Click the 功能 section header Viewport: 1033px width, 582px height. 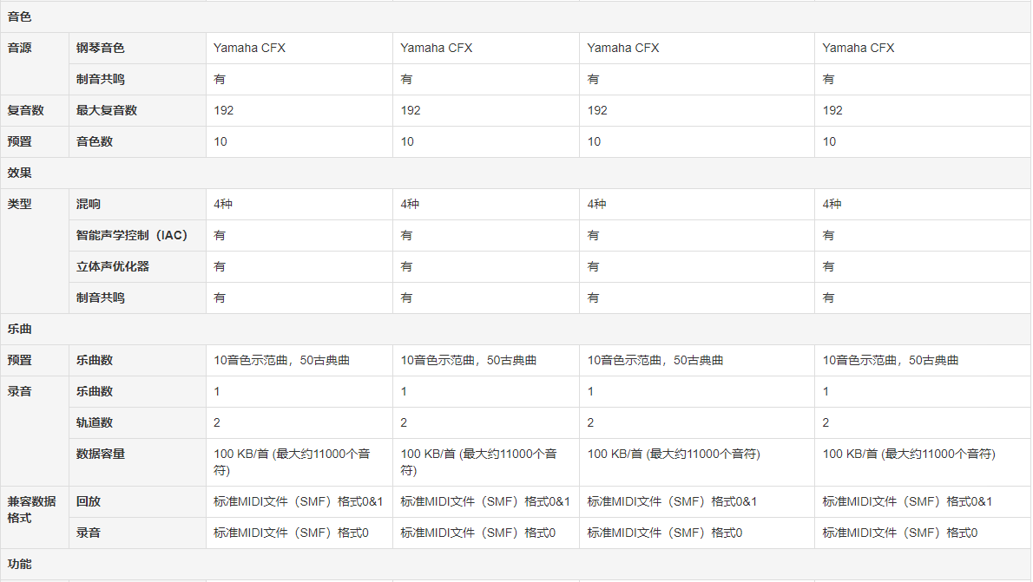pyautogui.click(x=19, y=565)
